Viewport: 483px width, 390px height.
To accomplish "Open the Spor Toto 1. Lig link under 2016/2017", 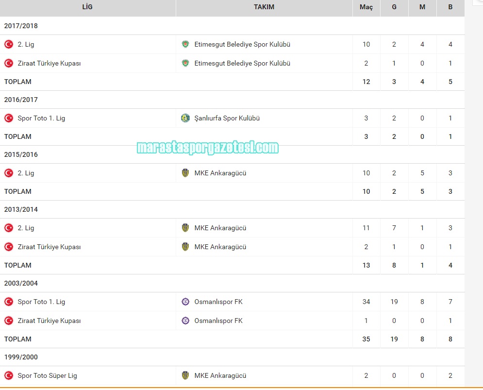I will click(41, 118).
